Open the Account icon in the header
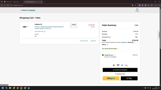The image size is (161, 90). (x=137, y=10)
